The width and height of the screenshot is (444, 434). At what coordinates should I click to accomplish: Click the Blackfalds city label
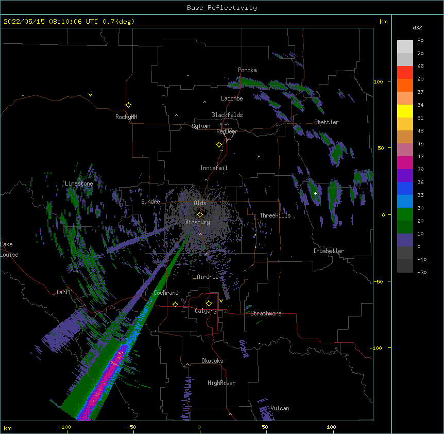point(227,115)
